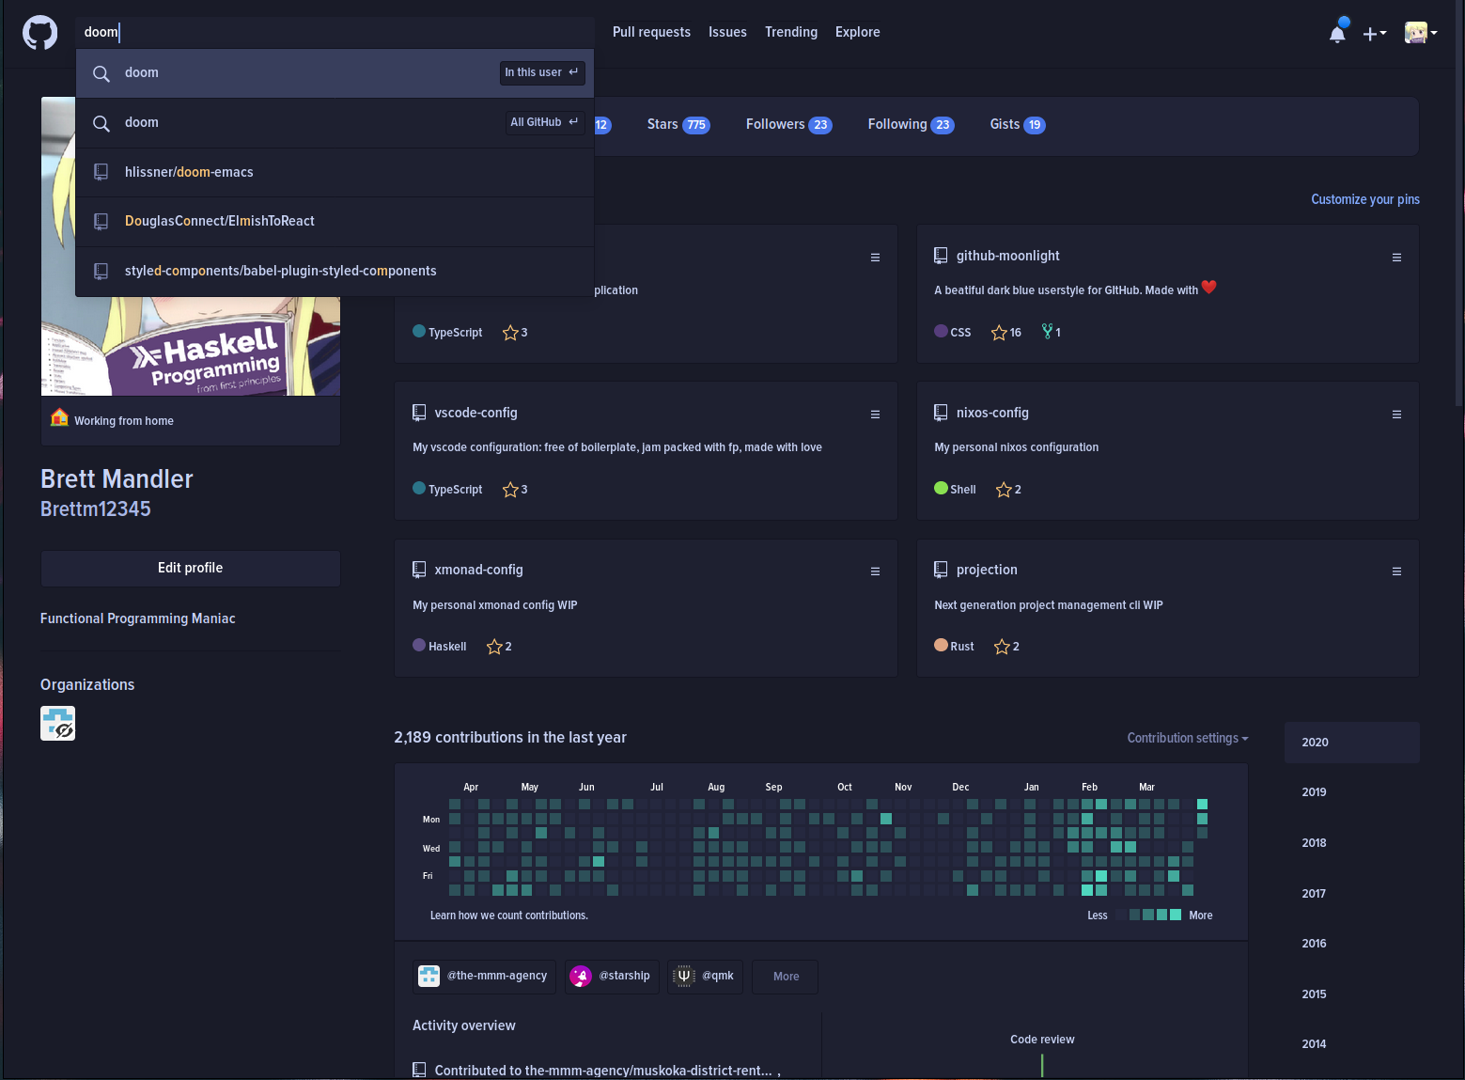
Task: Open user avatar account menu
Action: (1421, 33)
